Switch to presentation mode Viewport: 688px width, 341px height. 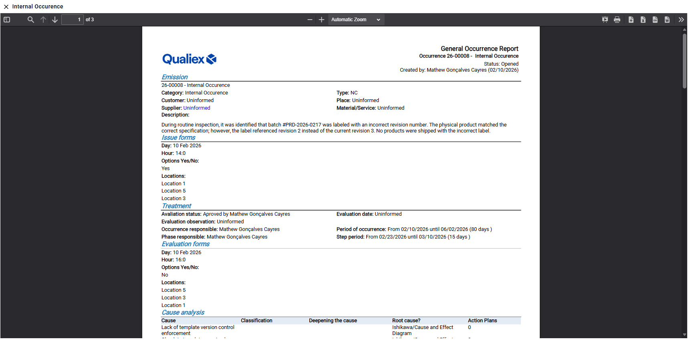[x=605, y=20]
